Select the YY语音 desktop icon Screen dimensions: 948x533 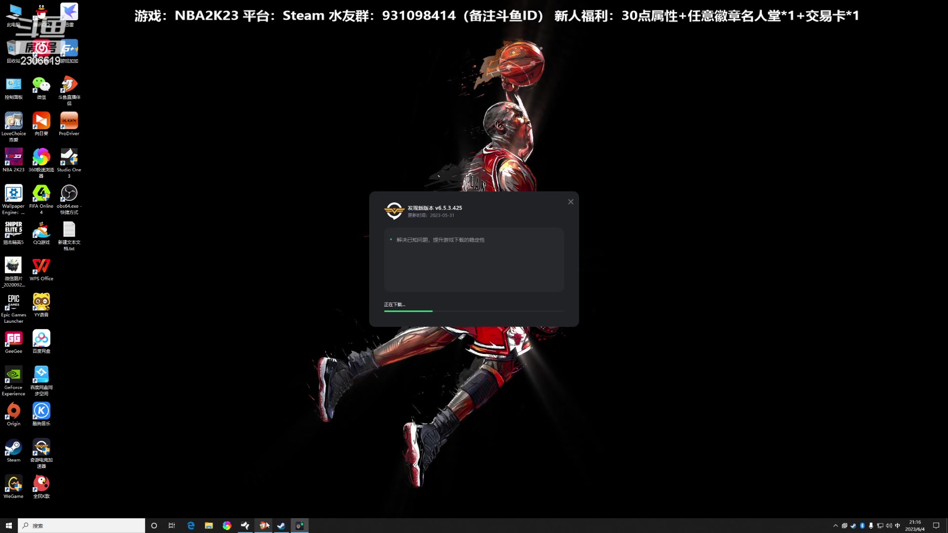coord(41,305)
